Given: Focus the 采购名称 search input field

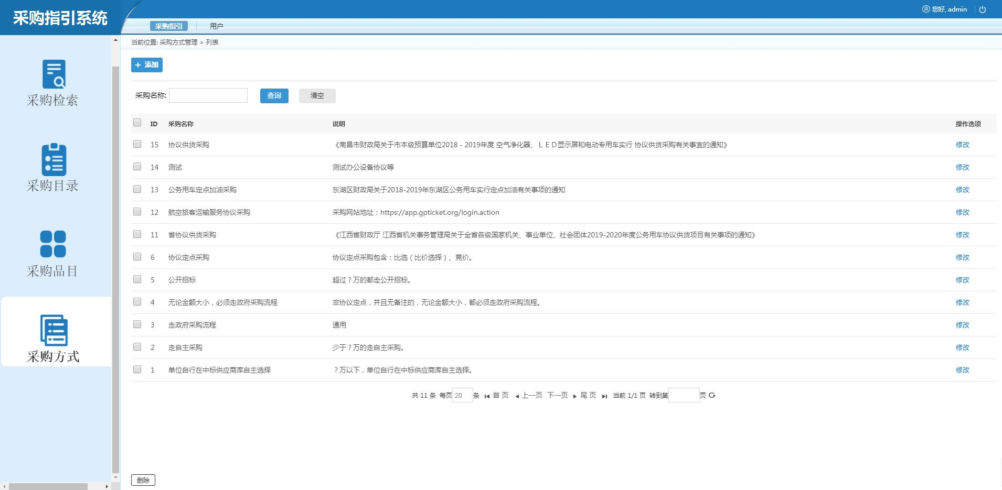Looking at the screenshot, I should (208, 95).
